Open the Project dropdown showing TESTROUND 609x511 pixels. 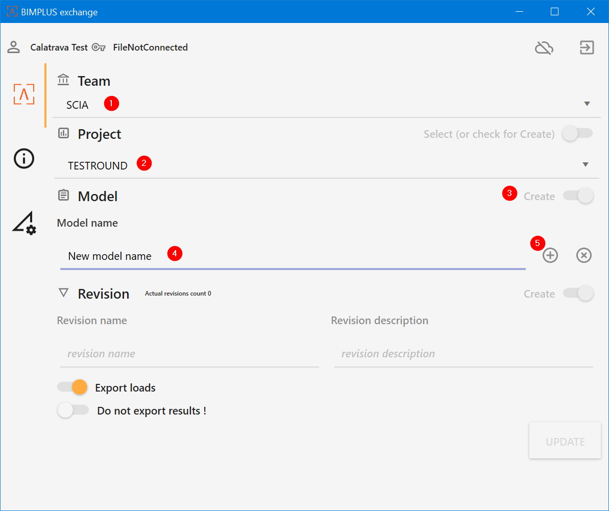pos(327,165)
